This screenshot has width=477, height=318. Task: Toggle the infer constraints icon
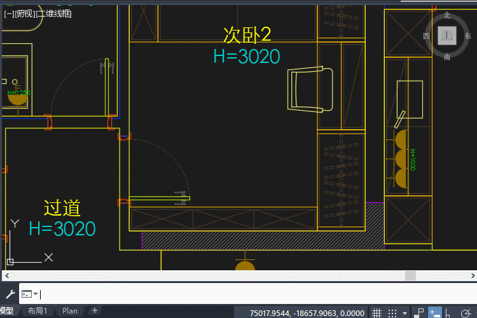(420, 312)
